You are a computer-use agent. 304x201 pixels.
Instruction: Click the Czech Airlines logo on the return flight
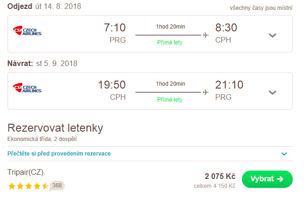click(x=27, y=88)
